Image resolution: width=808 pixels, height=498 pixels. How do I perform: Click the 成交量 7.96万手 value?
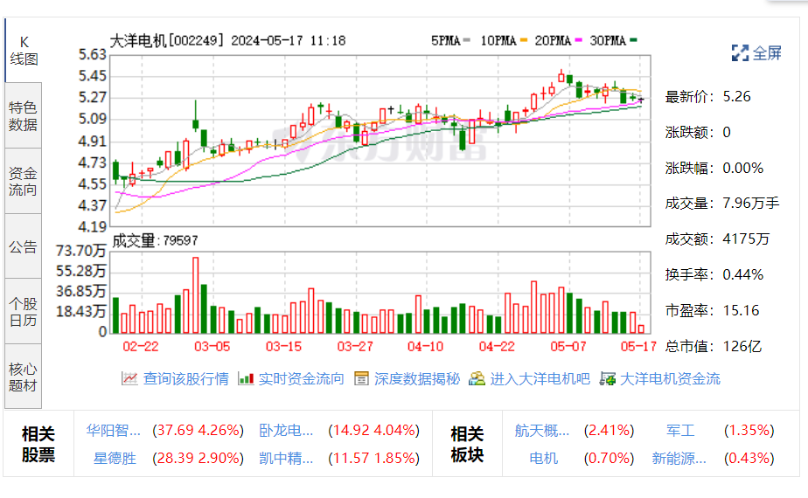point(751,204)
